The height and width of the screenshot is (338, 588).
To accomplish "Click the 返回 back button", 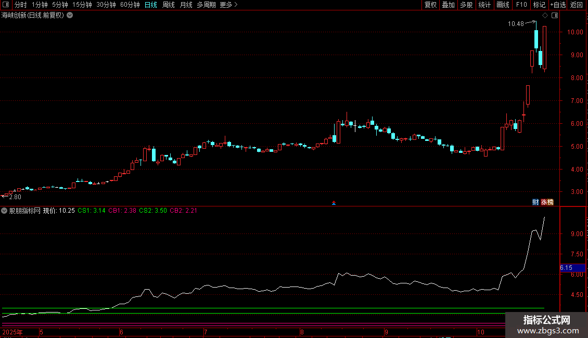I will point(577,5).
